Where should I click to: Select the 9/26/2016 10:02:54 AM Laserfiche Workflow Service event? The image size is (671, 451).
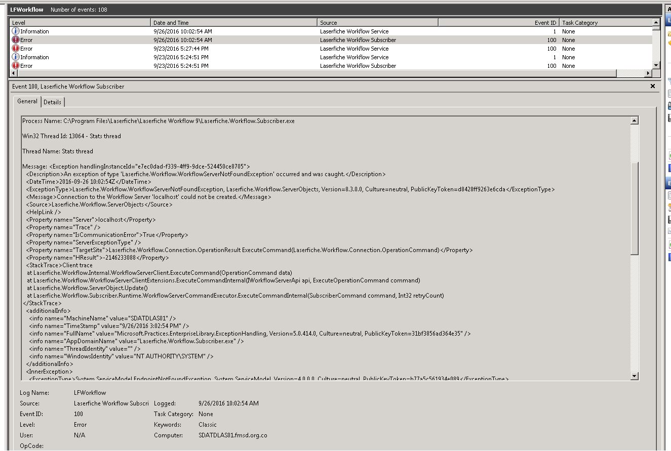click(x=331, y=31)
